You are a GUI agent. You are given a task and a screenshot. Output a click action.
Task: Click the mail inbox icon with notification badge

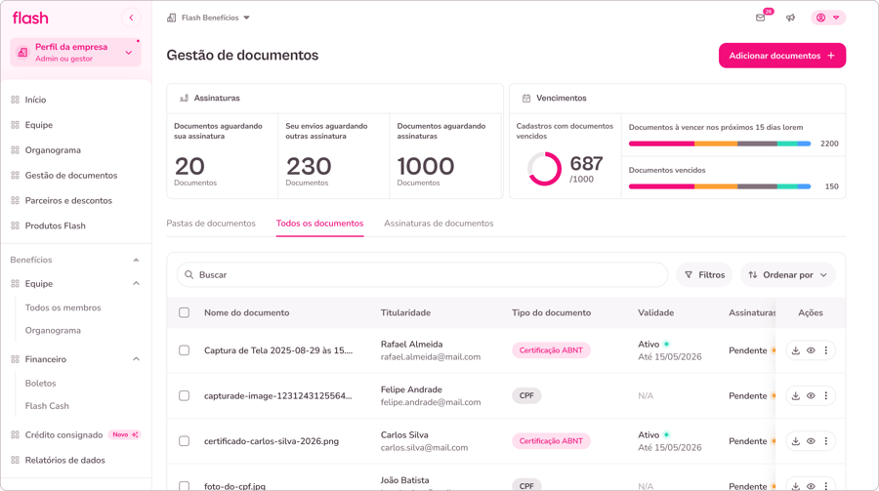pos(761,18)
